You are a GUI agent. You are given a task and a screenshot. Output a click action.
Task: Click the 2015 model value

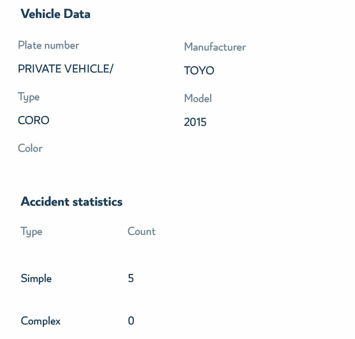pos(195,122)
